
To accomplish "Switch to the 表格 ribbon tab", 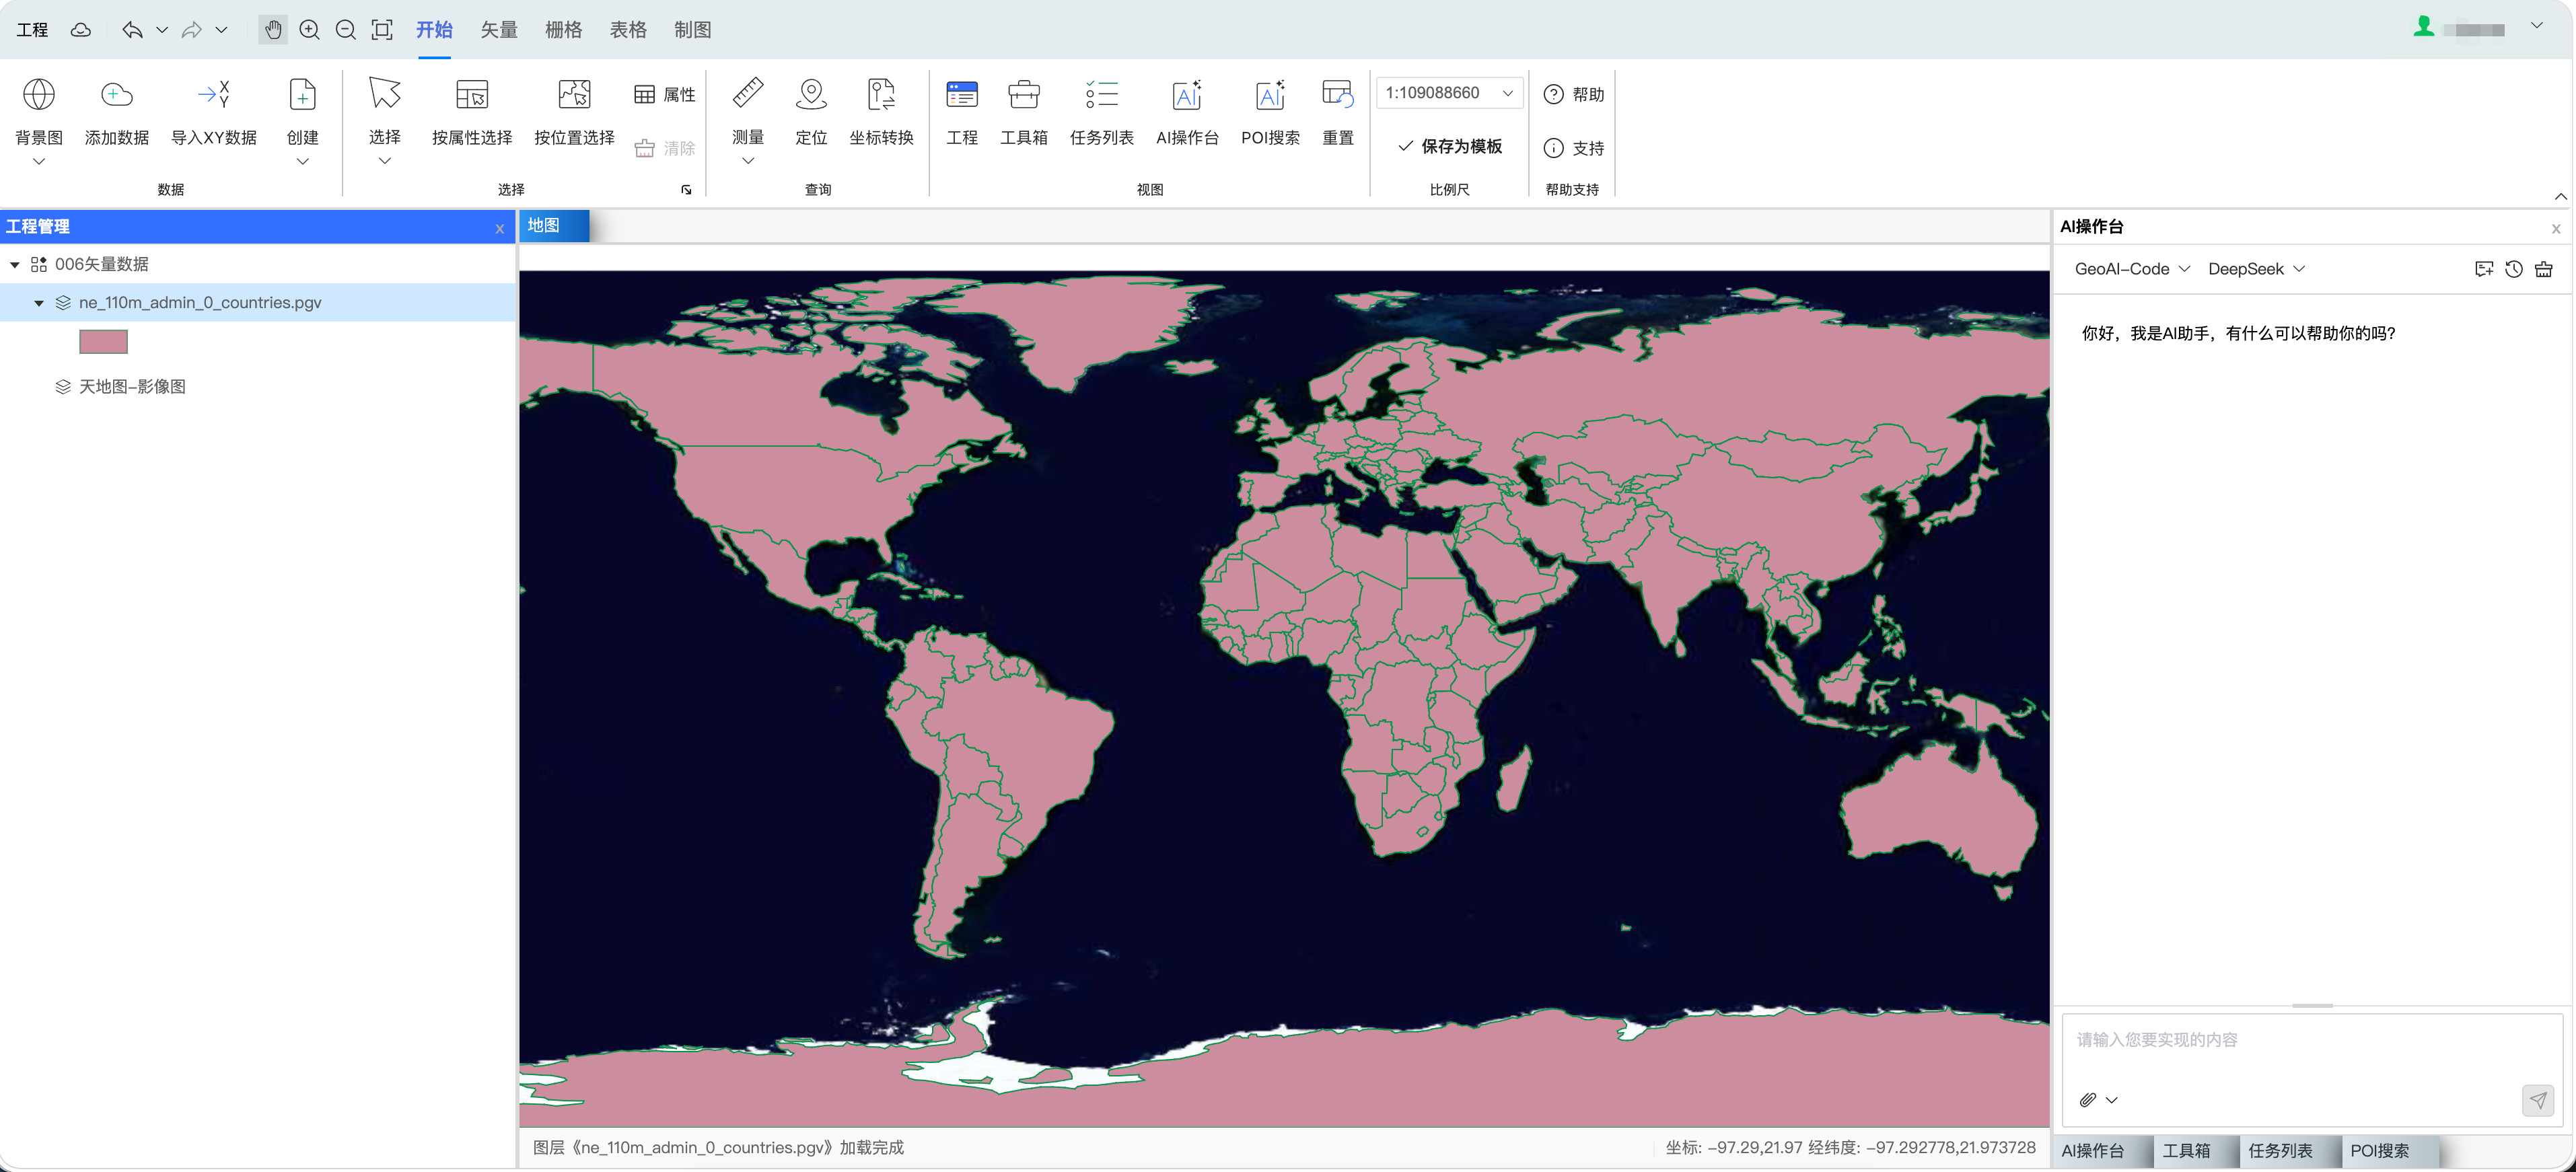I will (x=628, y=30).
